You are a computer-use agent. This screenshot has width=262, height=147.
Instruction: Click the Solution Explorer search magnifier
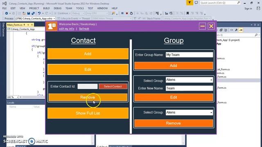point(256,35)
